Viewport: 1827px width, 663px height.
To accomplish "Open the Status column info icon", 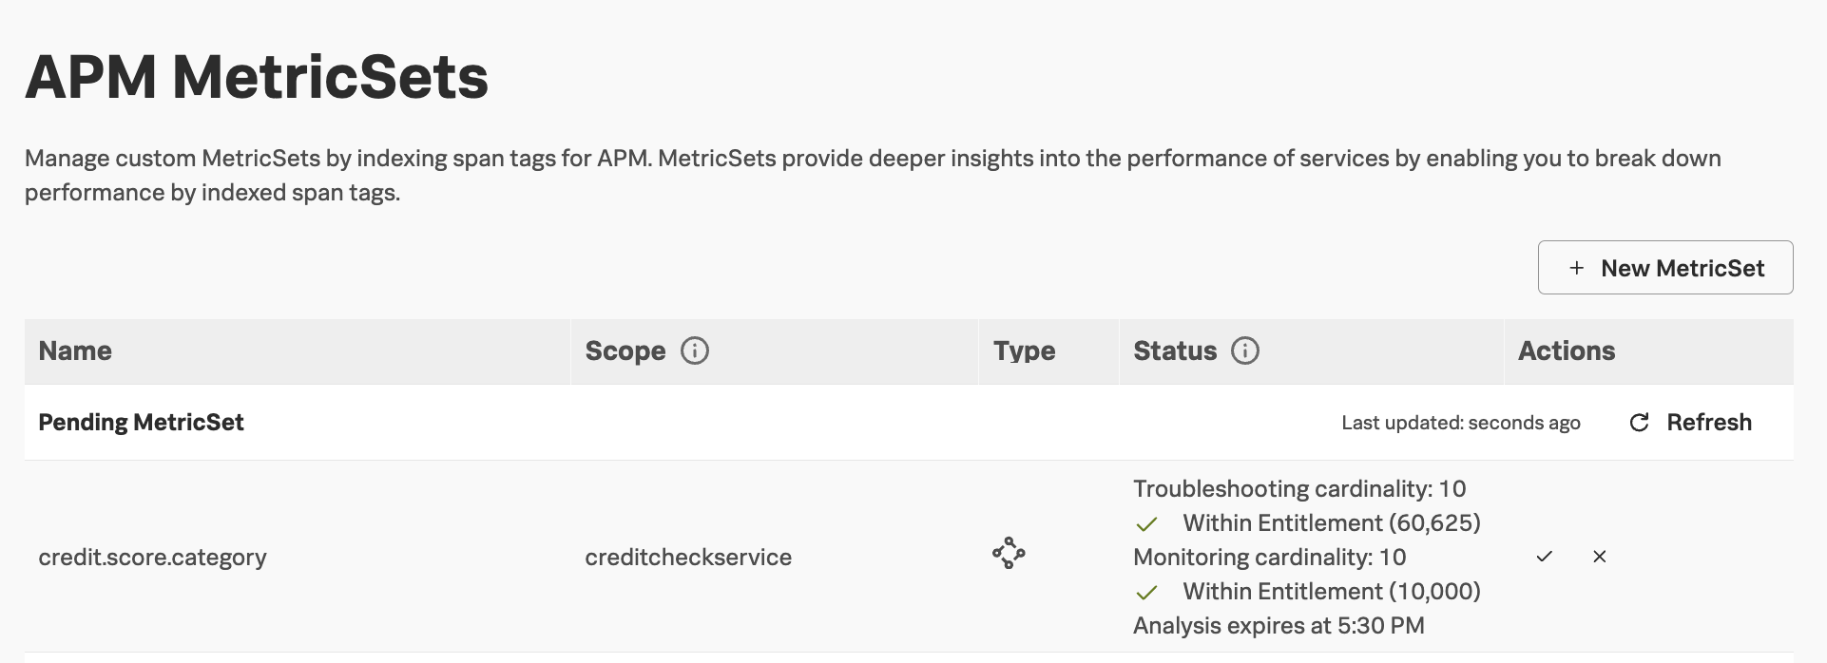I will (1245, 350).
